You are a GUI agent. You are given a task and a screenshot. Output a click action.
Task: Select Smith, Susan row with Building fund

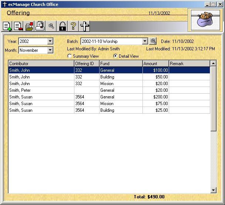click(x=109, y=110)
